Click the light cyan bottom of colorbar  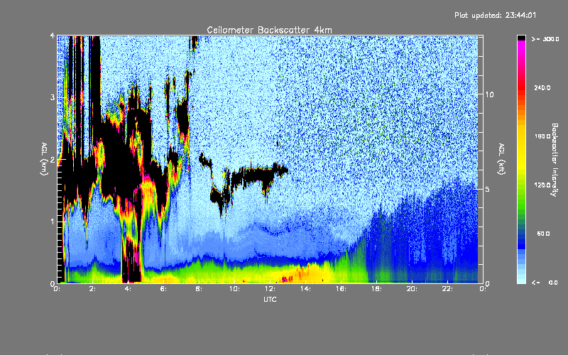(521, 278)
